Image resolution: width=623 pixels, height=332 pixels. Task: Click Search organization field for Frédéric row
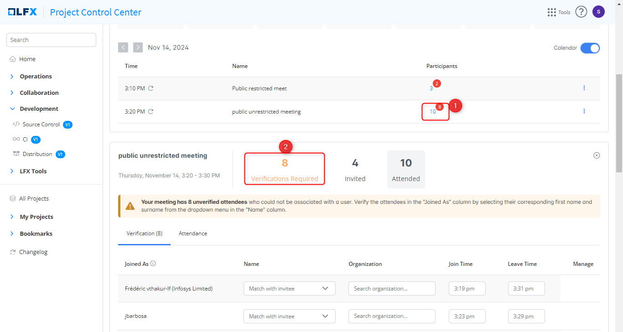tap(392, 289)
